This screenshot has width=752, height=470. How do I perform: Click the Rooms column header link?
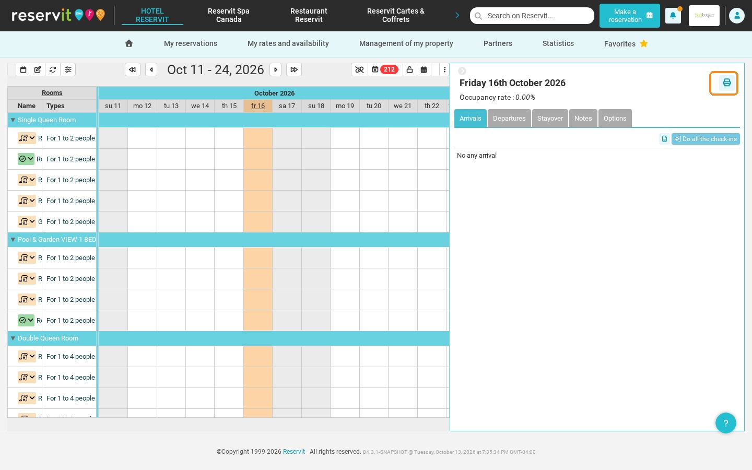pyautogui.click(x=52, y=93)
